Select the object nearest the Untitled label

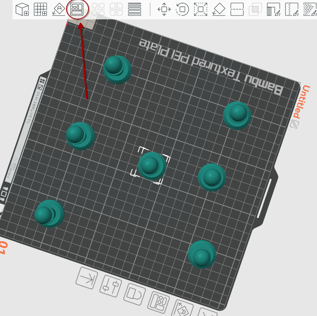pyautogui.click(x=237, y=115)
